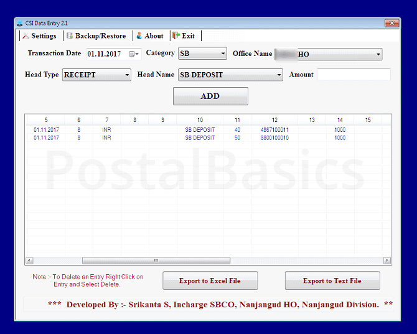The image size is (417, 334).
Task: Click the horizontal scrollbar thumb in grid
Action: click(x=156, y=261)
